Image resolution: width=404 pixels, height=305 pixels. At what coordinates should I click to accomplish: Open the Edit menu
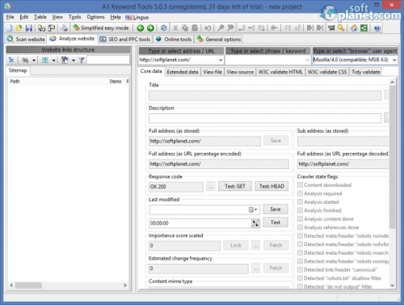point(23,17)
